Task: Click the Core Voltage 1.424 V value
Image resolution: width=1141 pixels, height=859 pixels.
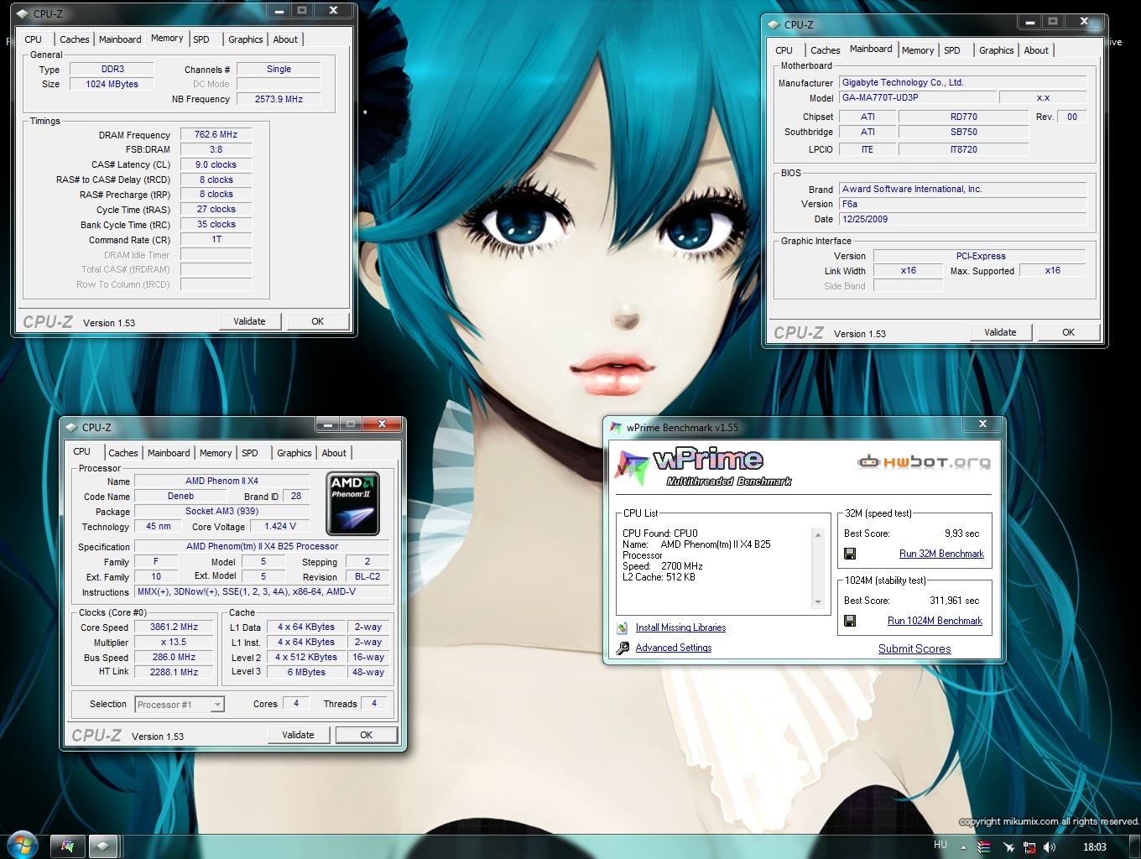Action: [x=280, y=527]
